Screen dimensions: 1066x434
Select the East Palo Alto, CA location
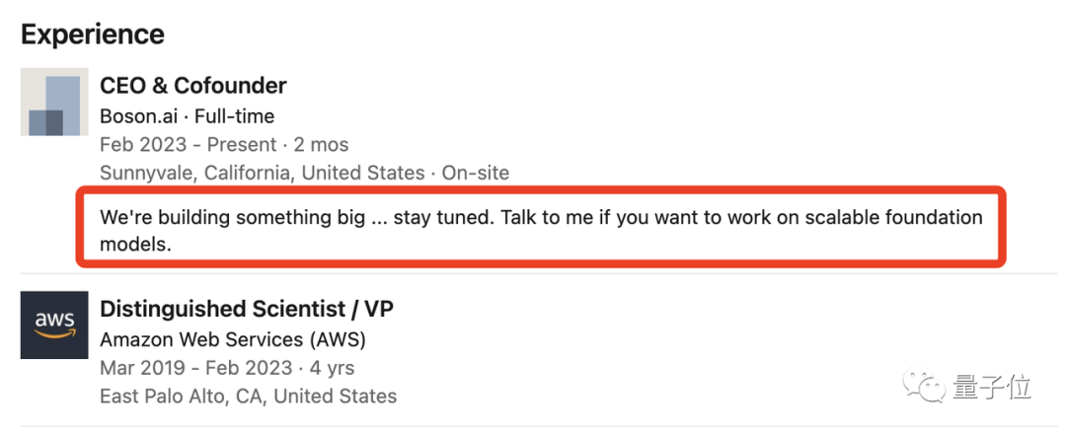click(x=248, y=396)
